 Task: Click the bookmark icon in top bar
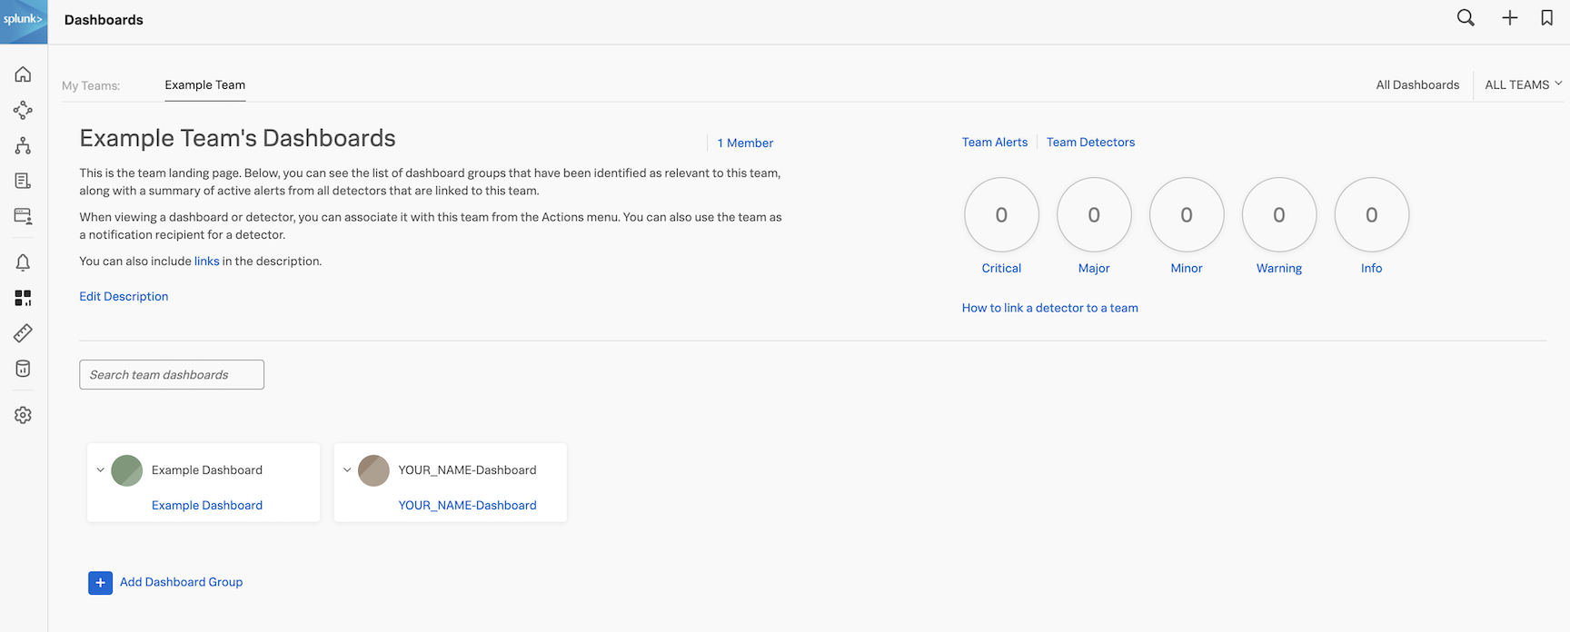pos(1546,18)
